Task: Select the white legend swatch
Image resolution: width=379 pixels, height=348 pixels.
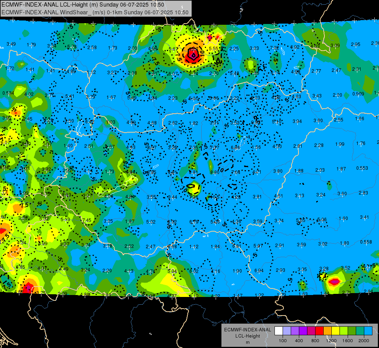Action: 279,331
